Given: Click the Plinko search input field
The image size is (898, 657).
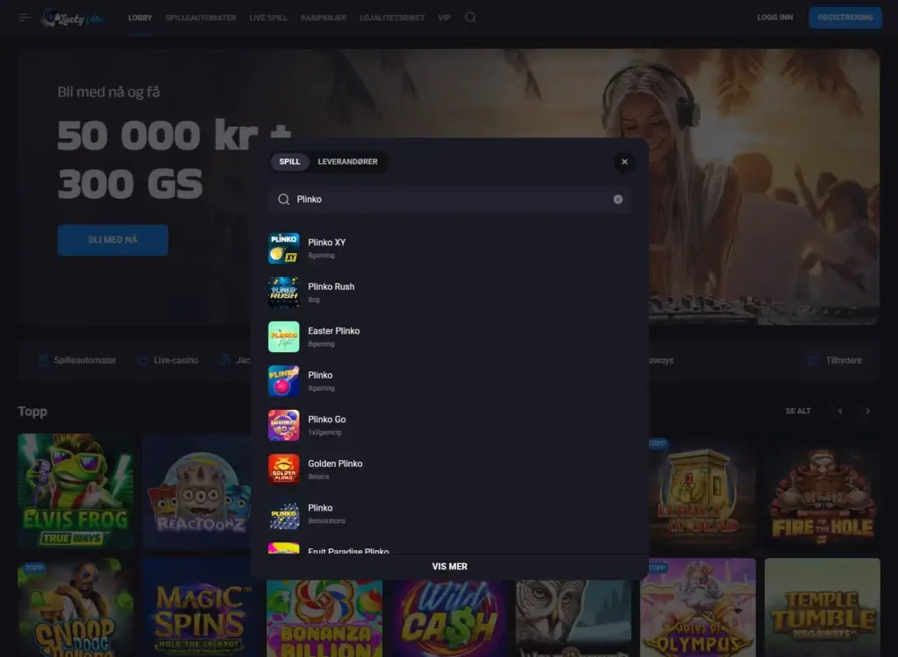Looking at the screenshot, I should [447, 200].
